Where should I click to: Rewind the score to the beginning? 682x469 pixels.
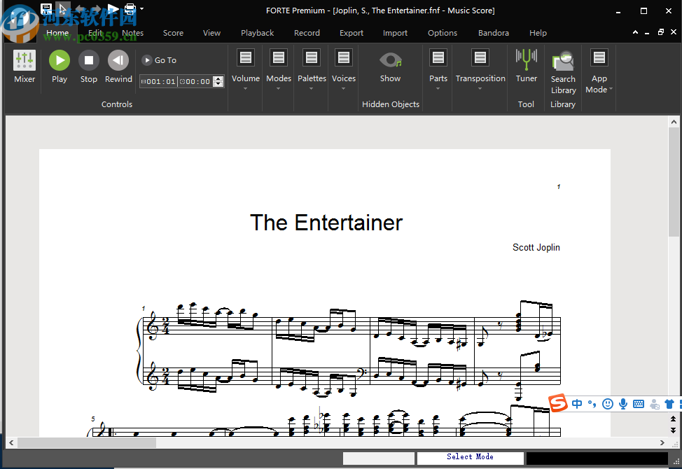coord(118,66)
